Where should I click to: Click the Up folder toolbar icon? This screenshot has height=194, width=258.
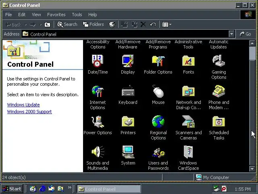click(x=48, y=24)
